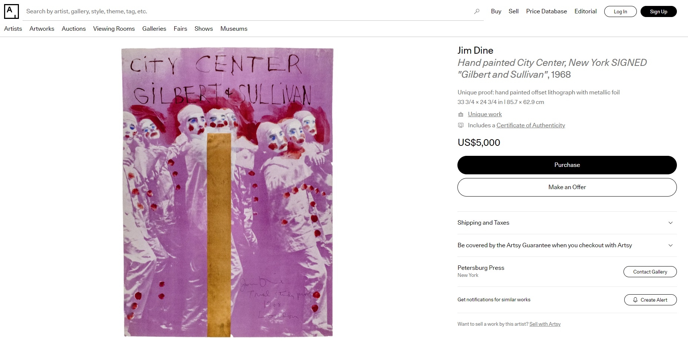Image resolution: width=688 pixels, height=352 pixels.
Task: Click the Contact Gallery button
Action: tap(650, 272)
